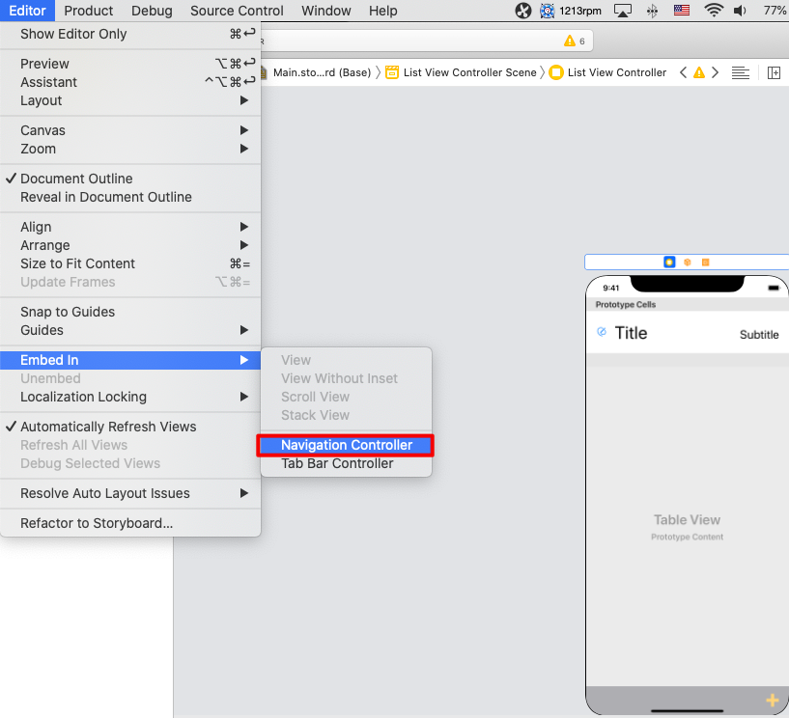Open the AirPlay display menu
This screenshot has width=789, height=718.
[x=623, y=11]
